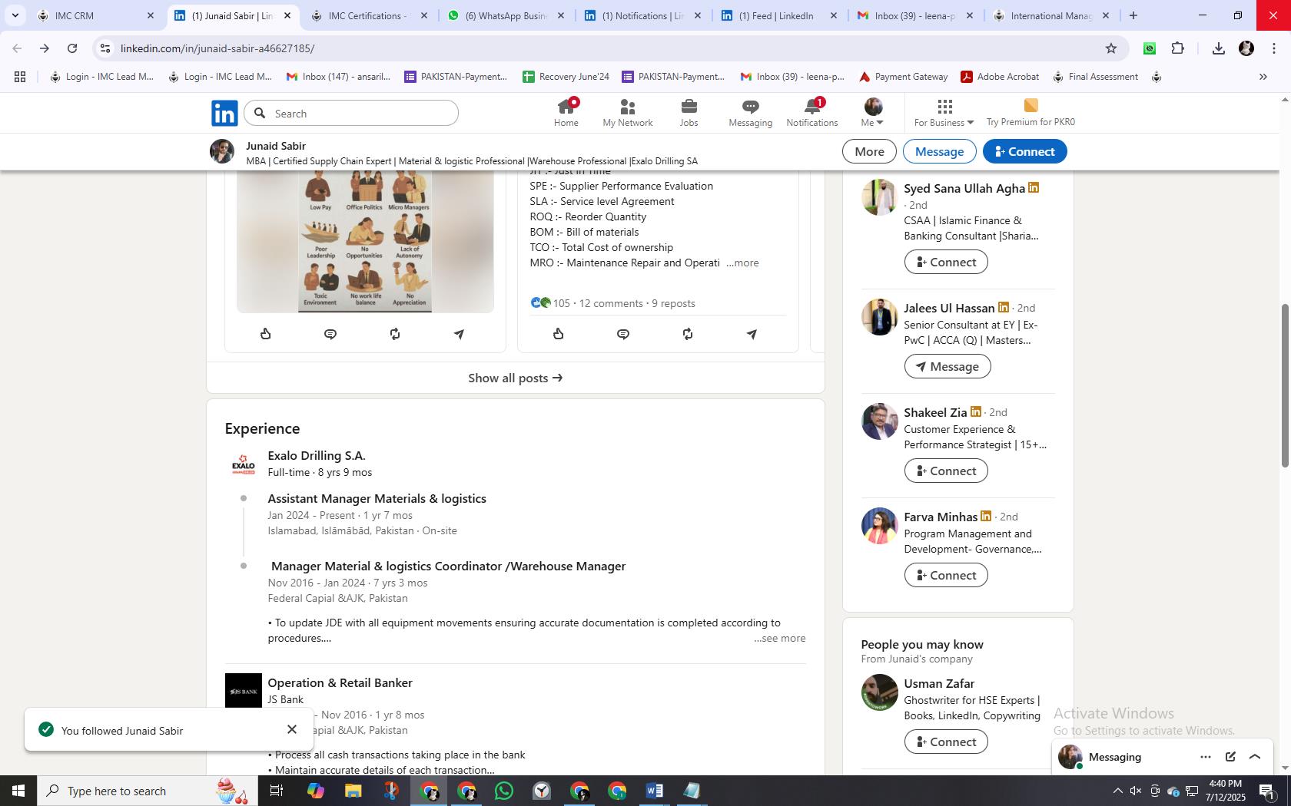Viewport: 1291px width, 806px height.
Task: Open the More actions button on the profile
Action: [x=869, y=151]
